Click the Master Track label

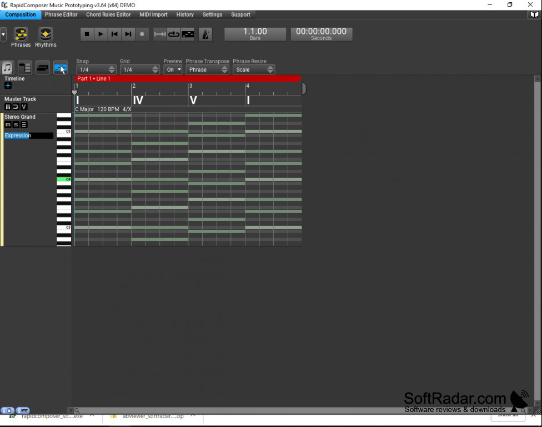20,99
